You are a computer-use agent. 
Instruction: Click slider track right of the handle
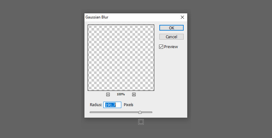coord(147,113)
